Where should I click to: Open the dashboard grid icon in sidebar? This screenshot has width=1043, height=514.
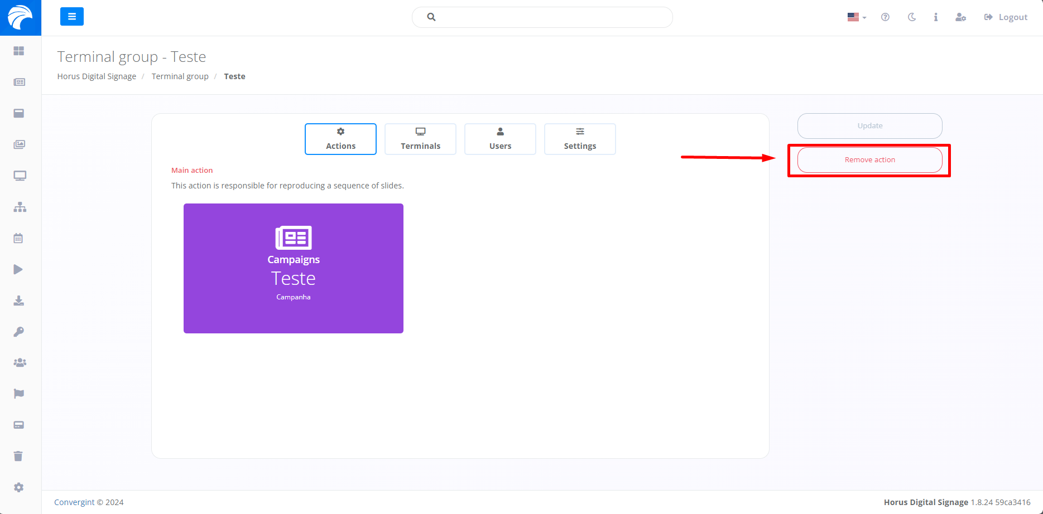coord(19,51)
